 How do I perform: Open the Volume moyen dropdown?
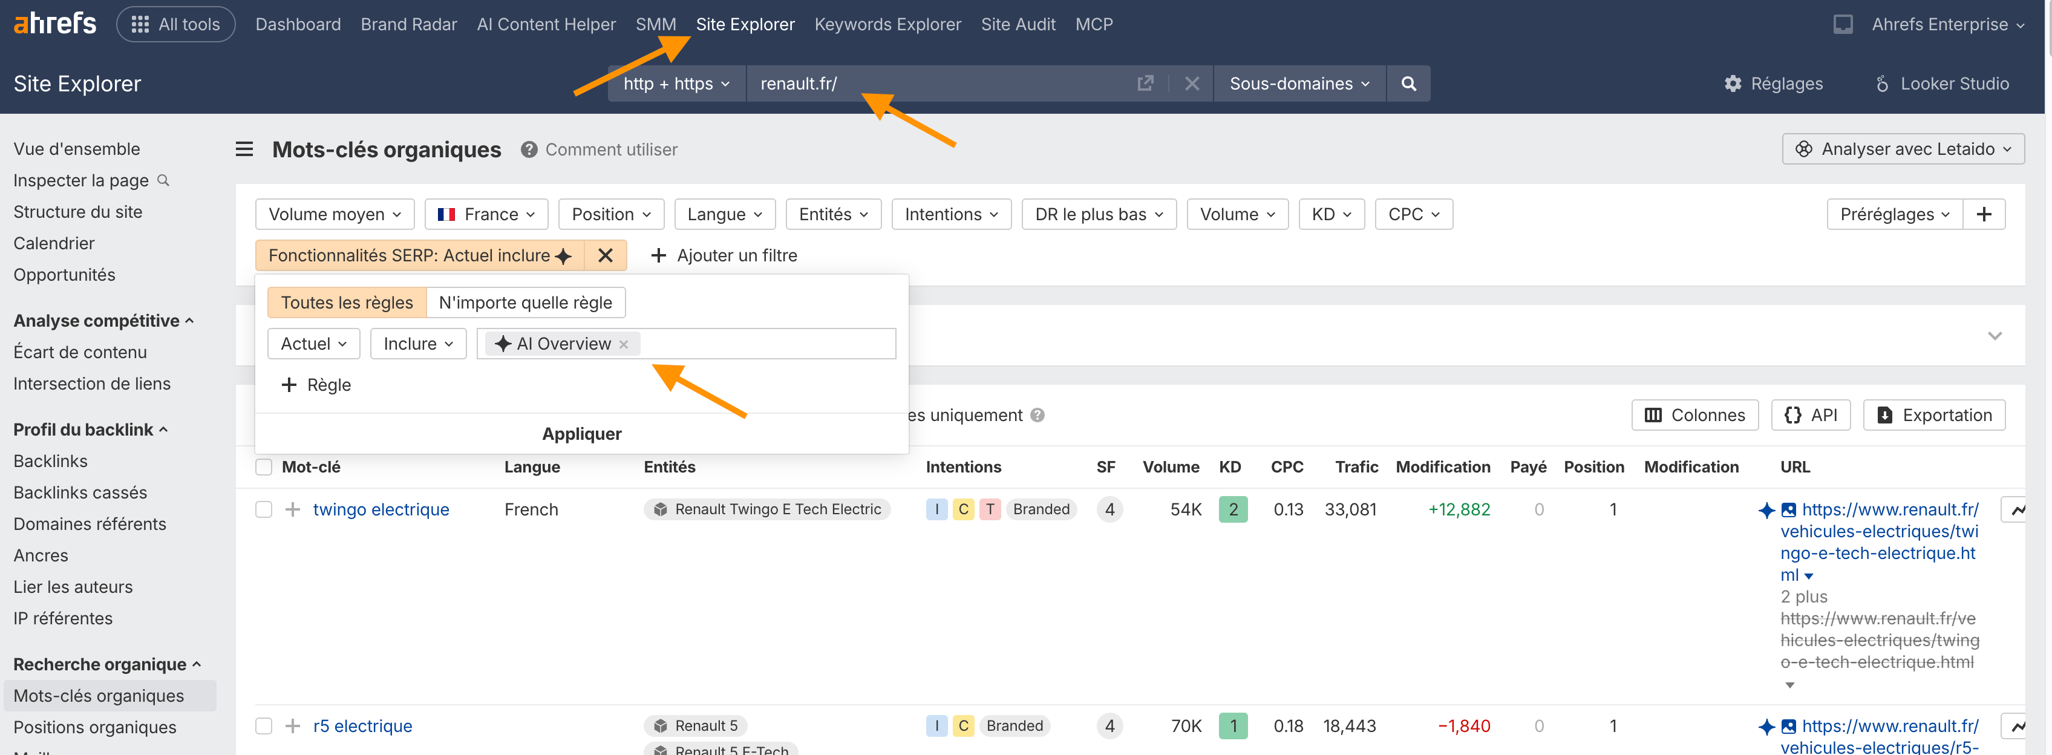coord(335,214)
